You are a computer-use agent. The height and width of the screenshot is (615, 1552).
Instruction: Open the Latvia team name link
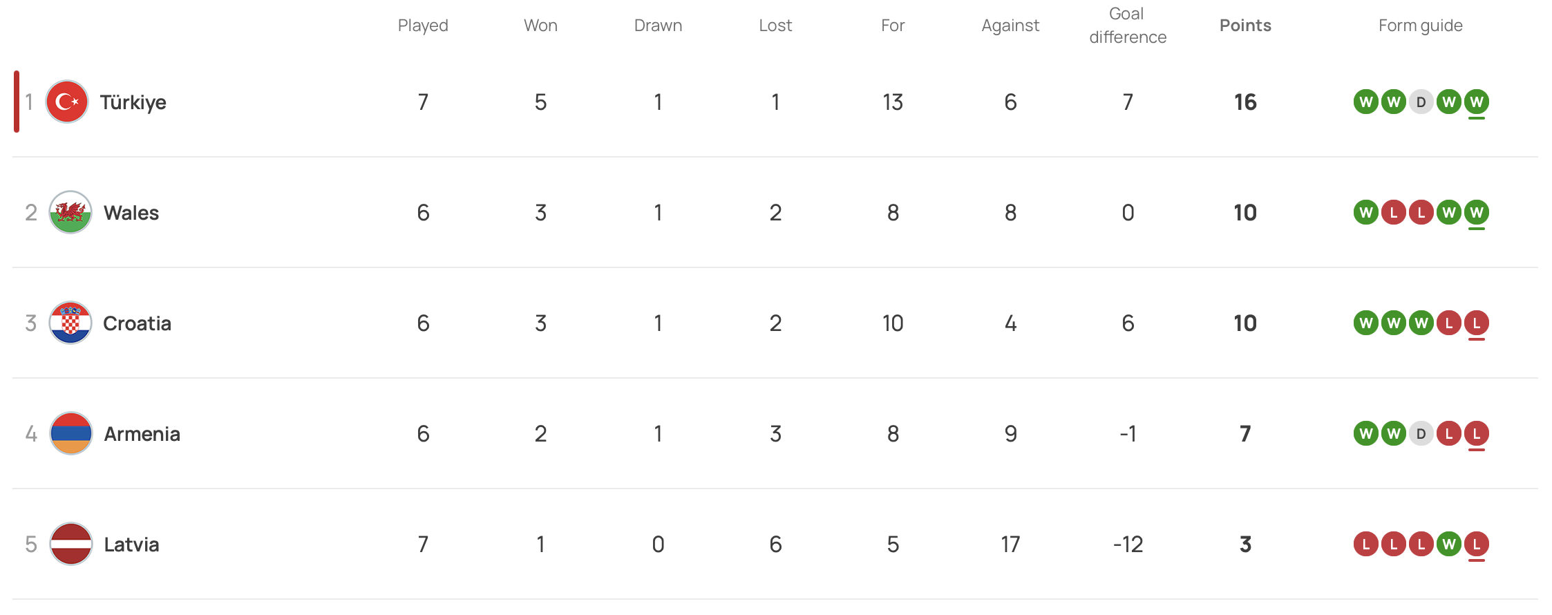point(131,545)
